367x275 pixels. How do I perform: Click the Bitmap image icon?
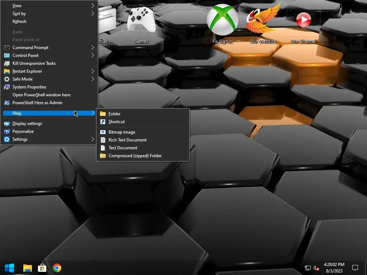tap(103, 132)
